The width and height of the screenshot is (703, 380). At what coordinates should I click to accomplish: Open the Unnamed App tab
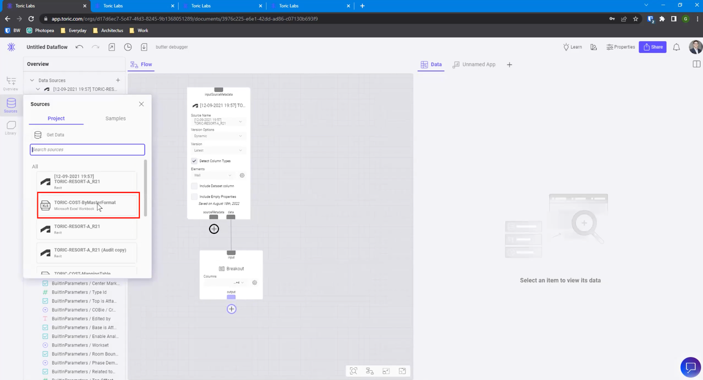point(474,65)
